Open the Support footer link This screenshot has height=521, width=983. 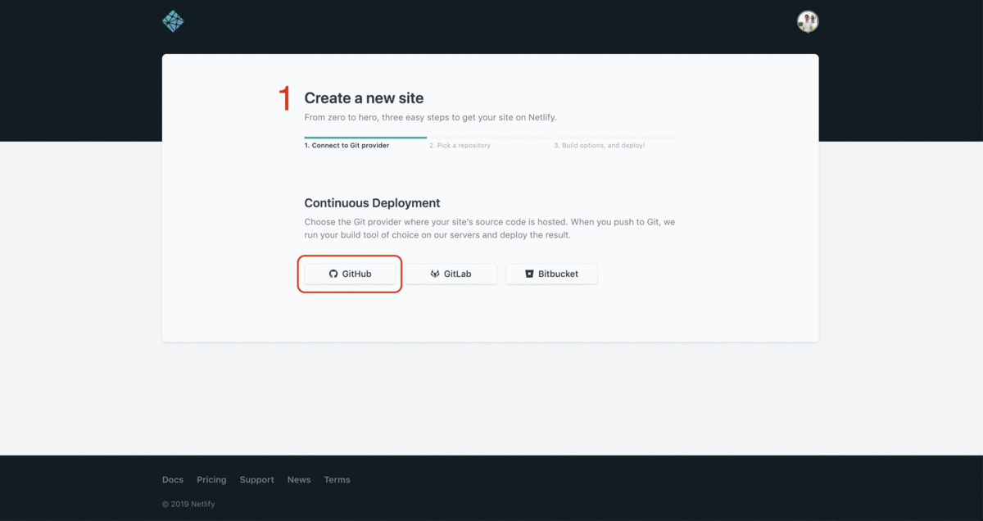[x=257, y=480]
